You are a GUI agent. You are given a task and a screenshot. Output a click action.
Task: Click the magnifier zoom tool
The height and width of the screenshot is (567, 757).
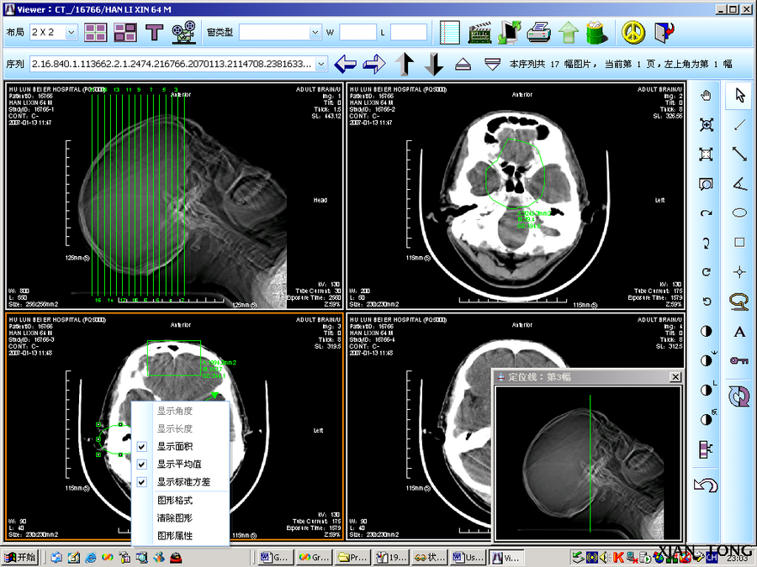tap(706, 184)
